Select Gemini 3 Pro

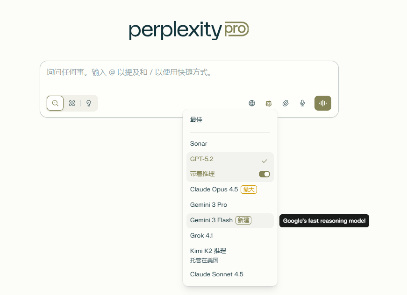click(x=208, y=204)
